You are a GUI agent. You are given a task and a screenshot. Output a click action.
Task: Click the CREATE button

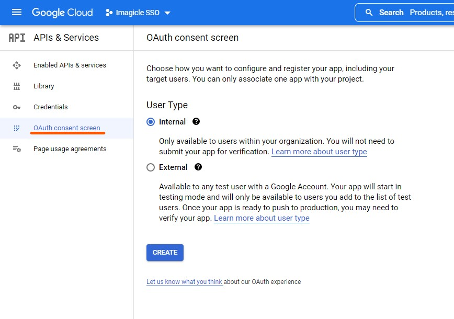(x=165, y=253)
